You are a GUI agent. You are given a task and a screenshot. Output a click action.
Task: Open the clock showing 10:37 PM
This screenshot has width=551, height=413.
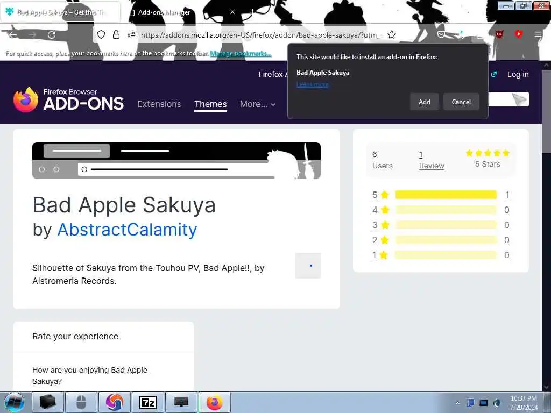click(x=524, y=403)
